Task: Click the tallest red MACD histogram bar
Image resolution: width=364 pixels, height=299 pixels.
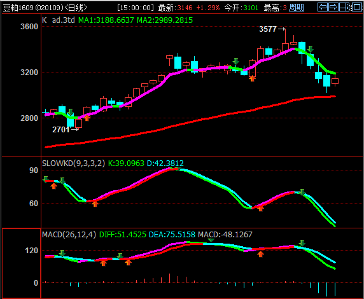Action: tap(169, 278)
